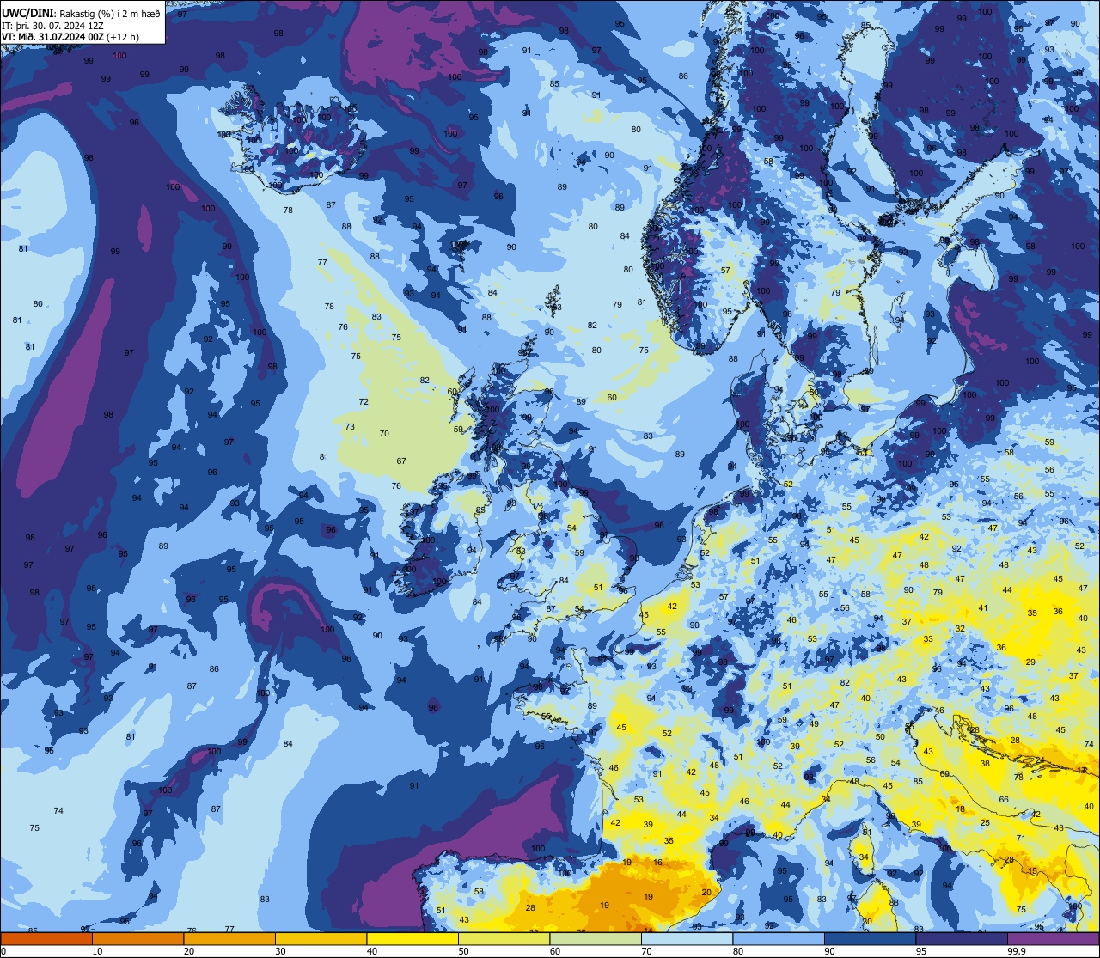Click the 50–60% pale yellow legend swatch
The image size is (1100, 958).
(504, 938)
